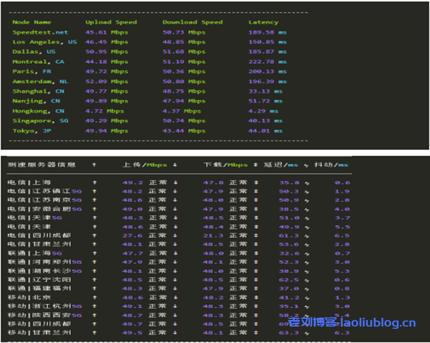This screenshot has width=430, height=343.
Task: Click the Download Speed column header
Action: 193,22
